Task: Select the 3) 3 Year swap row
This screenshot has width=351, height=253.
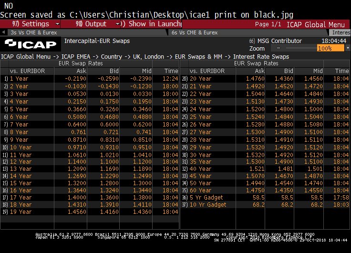Action: tap(90, 94)
